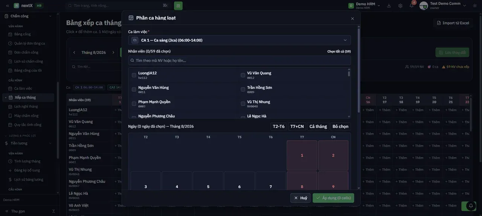
Task: Click the employee search field in dialog
Action: coord(239,60)
